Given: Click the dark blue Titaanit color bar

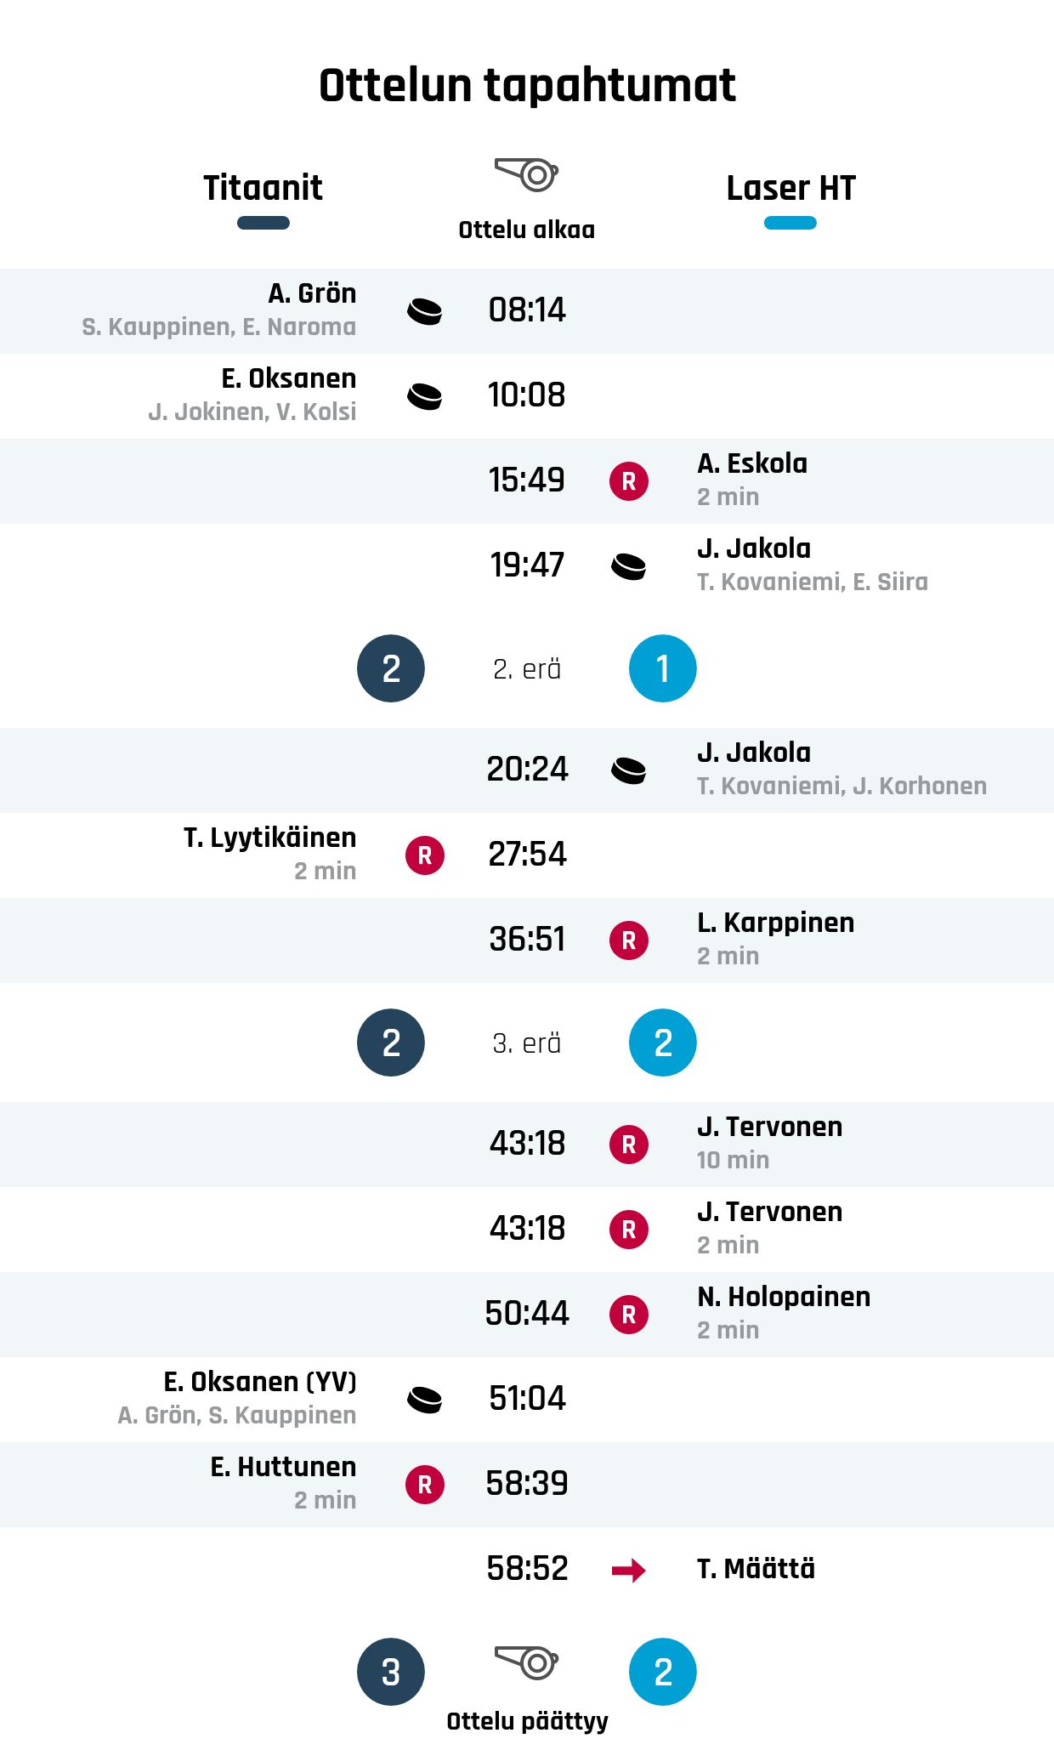Looking at the screenshot, I should [x=263, y=224].
